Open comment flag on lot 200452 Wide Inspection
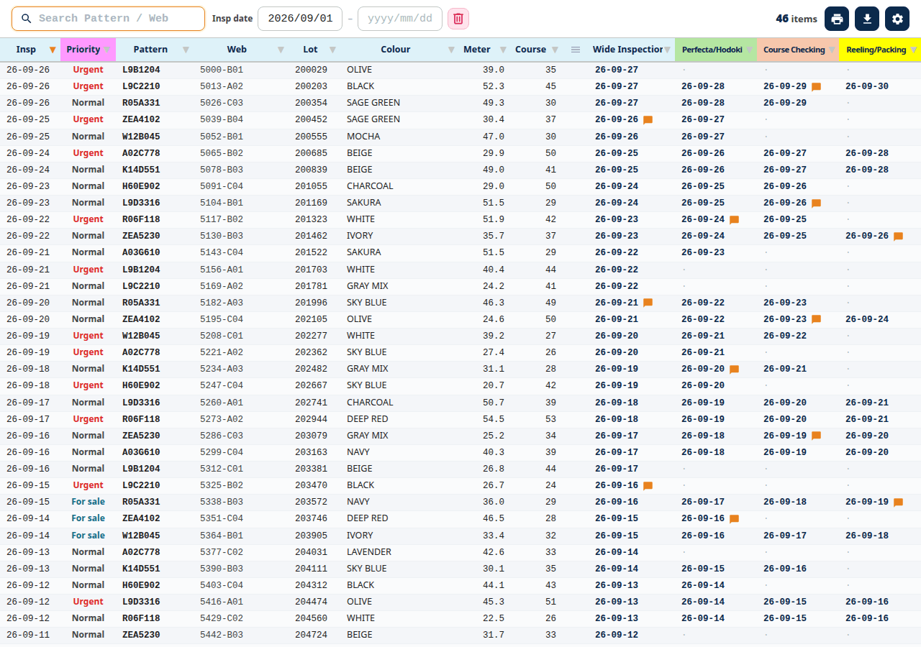Screen dimensions: 921x647 (x=648, y=120)
